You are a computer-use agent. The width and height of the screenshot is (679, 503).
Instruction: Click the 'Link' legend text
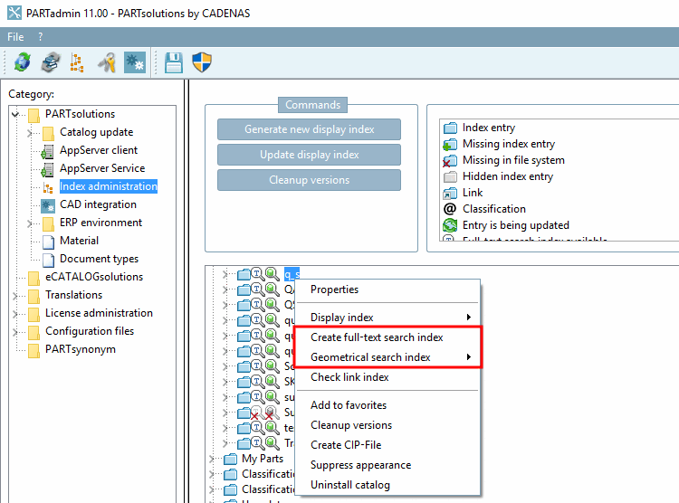tap(473, 193)
